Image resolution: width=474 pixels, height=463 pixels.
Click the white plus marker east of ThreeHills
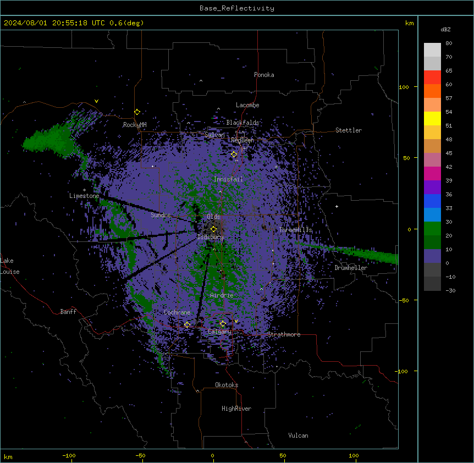(337, 206)
